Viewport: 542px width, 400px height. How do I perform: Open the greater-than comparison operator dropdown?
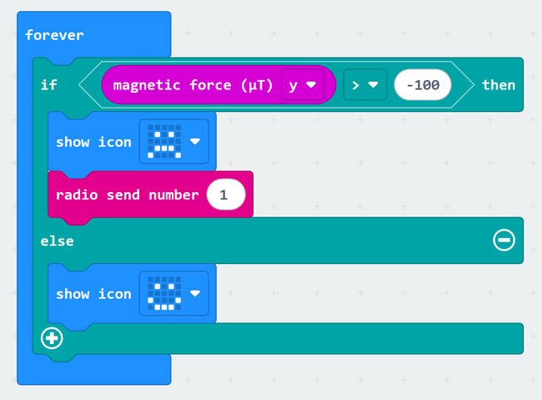(365, 85)
